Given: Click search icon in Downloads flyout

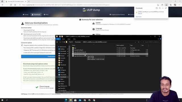Looking at the screenshot, I should 160,8.
